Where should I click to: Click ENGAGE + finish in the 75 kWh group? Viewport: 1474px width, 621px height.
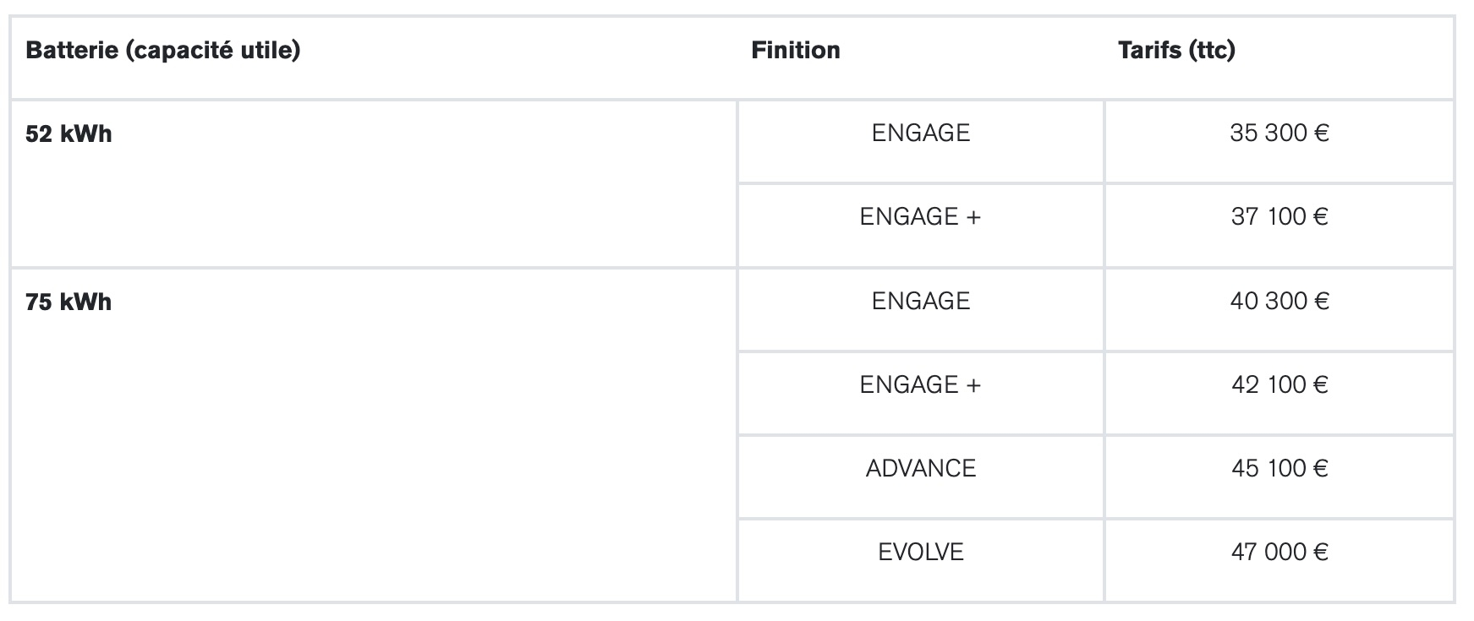pyautogui.click(x=920, y=385)
